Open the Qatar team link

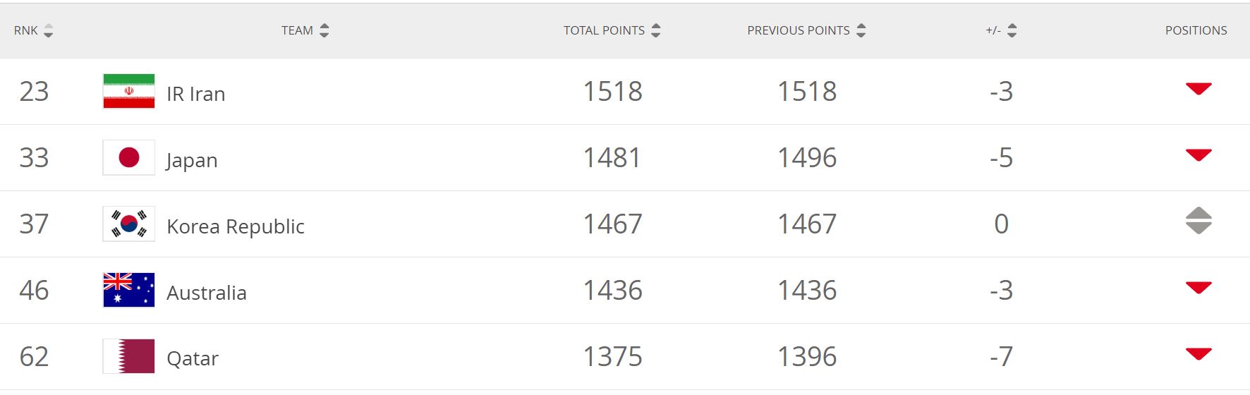[x=192, y=358]
